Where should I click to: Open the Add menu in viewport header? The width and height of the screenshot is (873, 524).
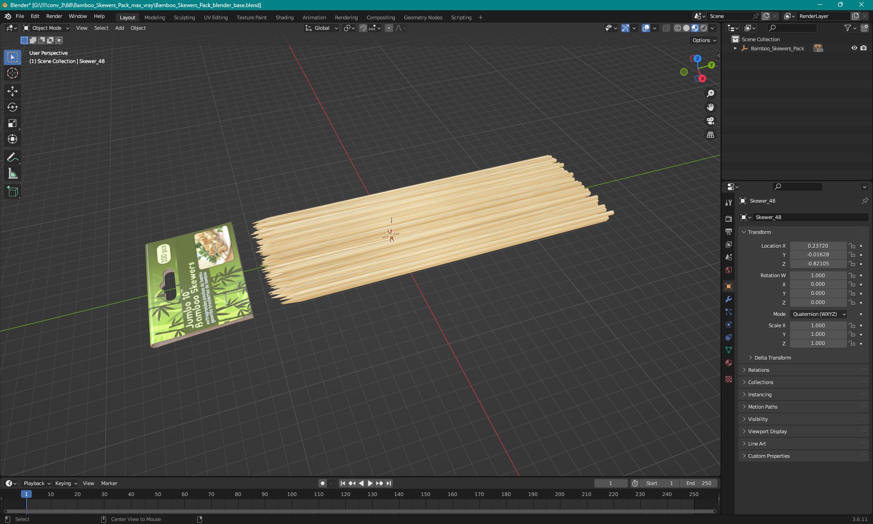pos(119,28)
